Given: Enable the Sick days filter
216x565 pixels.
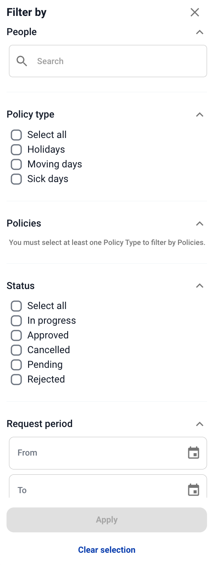Looking at the screenshot, I should pyautogui.click(x=16, y=179).
